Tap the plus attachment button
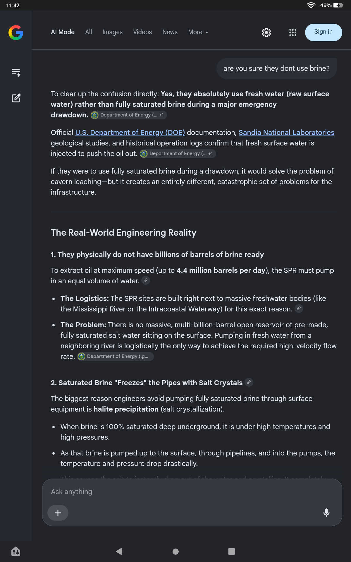The image size is (351, 562). (58, 513)
